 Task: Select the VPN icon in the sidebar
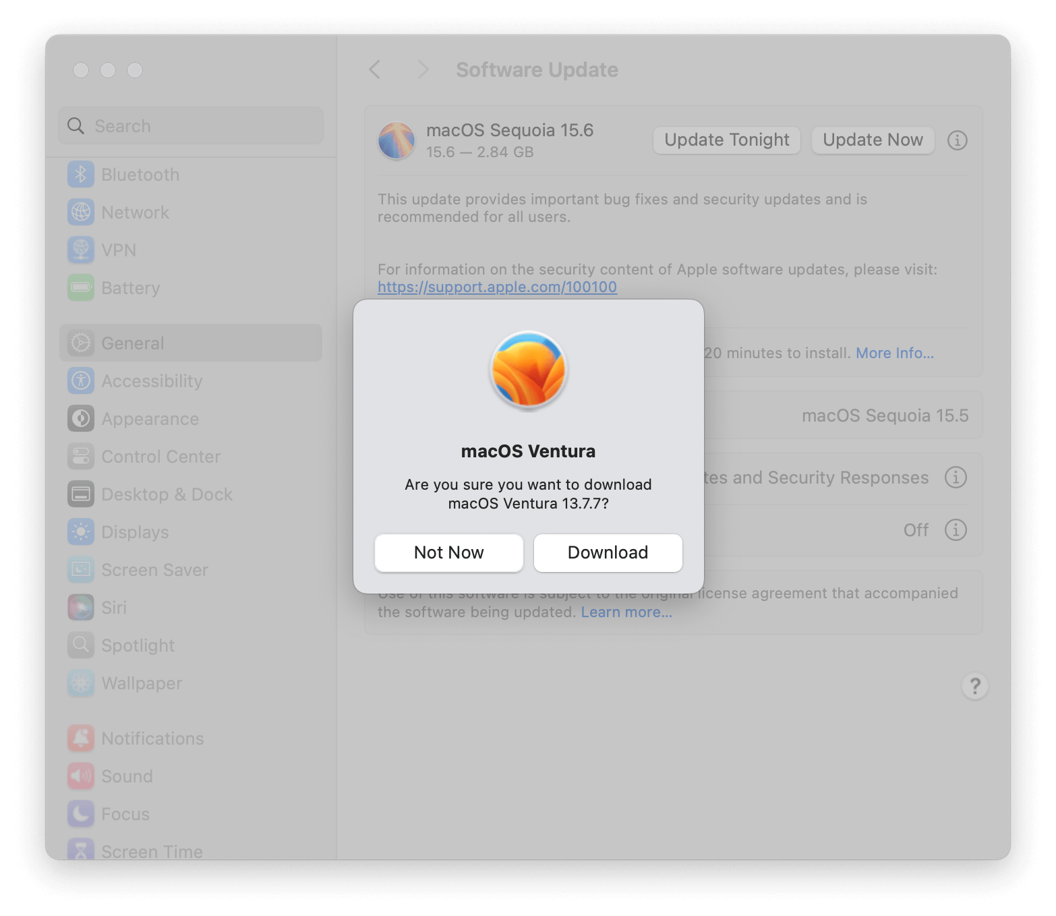coord(81,250)
